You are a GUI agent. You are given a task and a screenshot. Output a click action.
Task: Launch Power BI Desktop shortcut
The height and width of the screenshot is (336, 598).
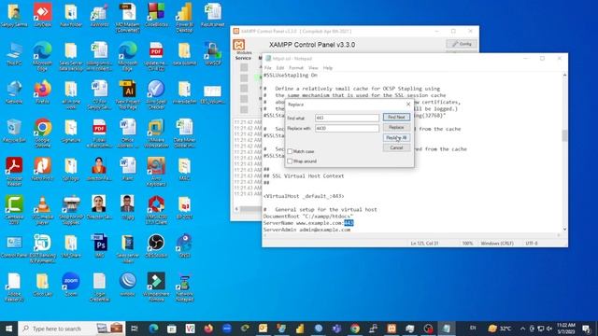(185, 17)
